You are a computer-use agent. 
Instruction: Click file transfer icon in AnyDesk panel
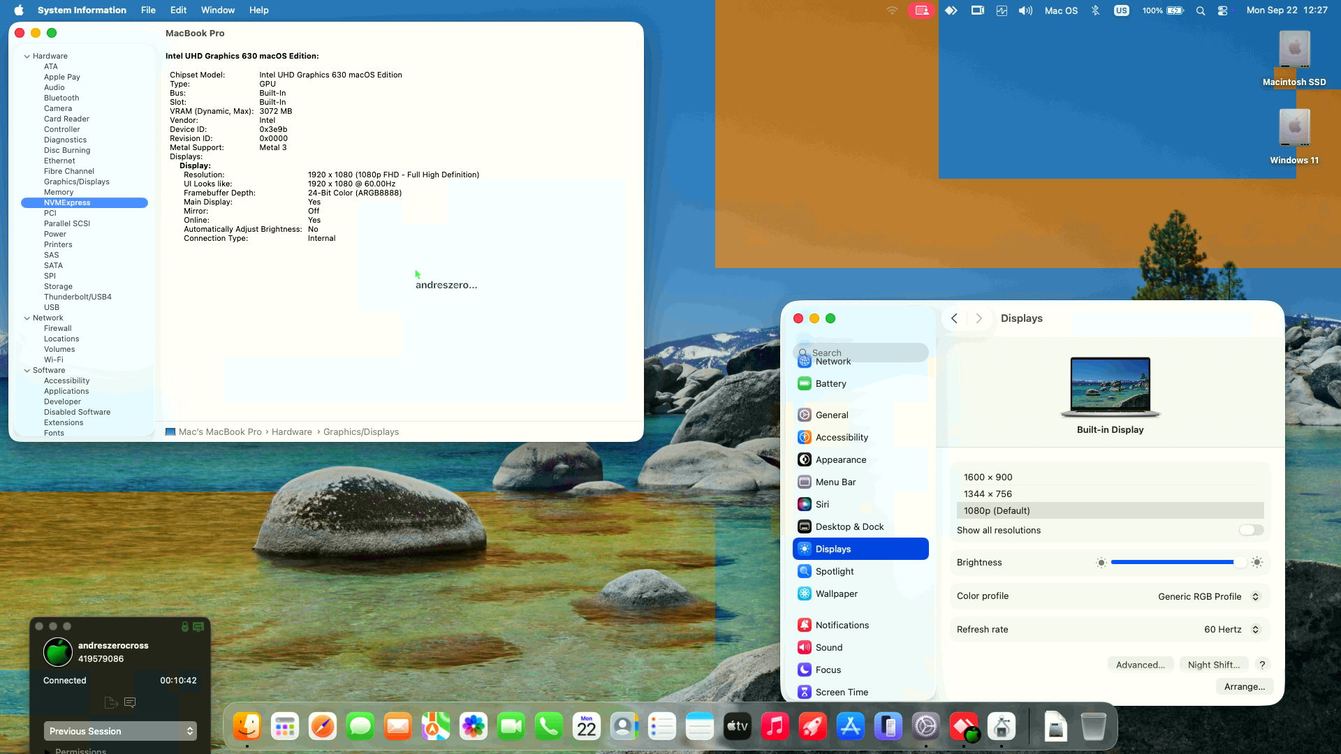(110, 702)
